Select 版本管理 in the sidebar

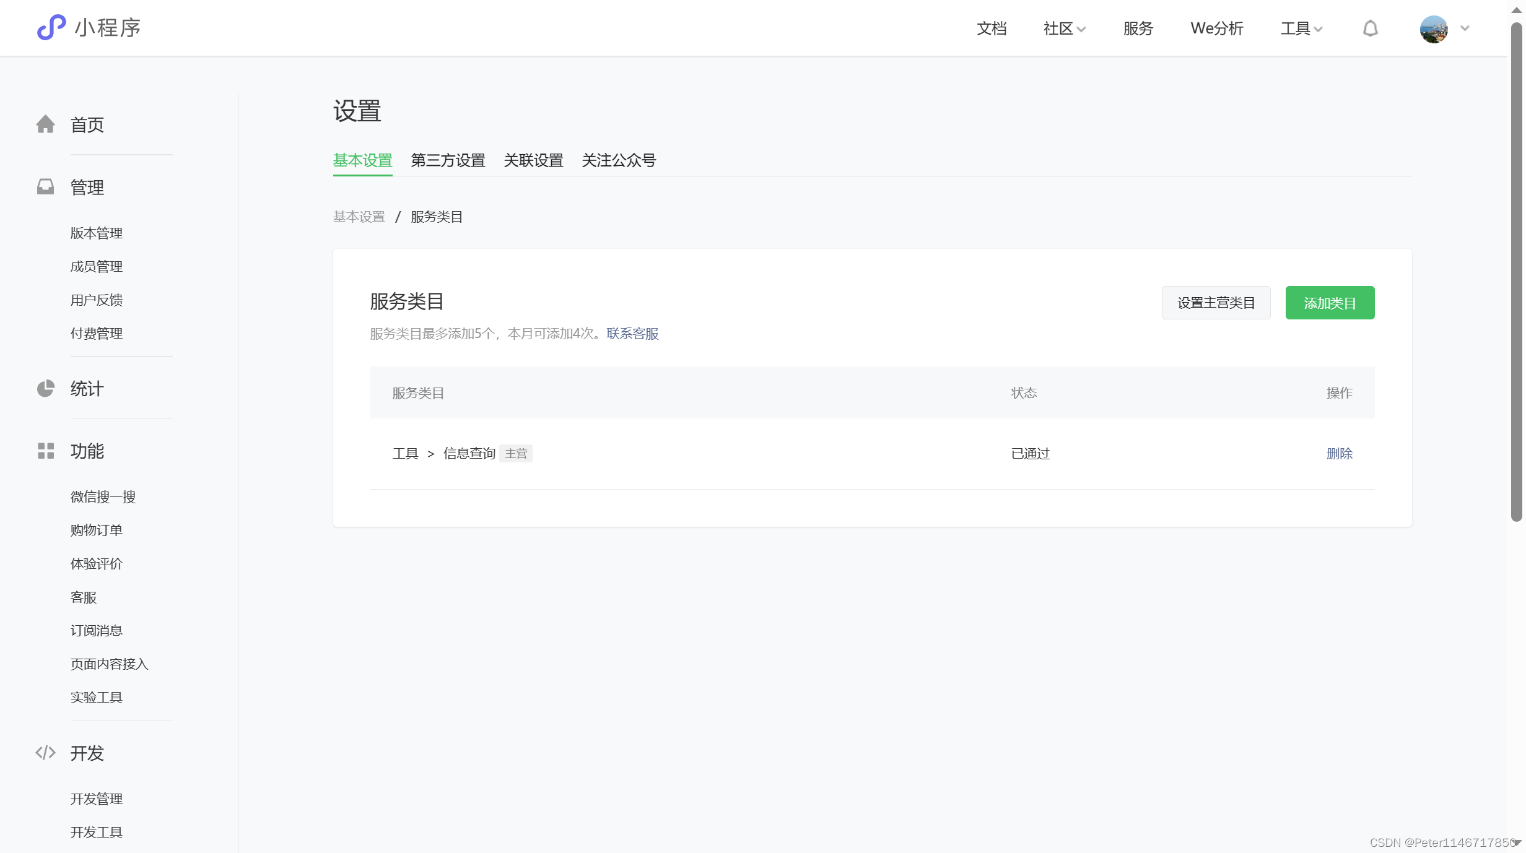point(96,233)
